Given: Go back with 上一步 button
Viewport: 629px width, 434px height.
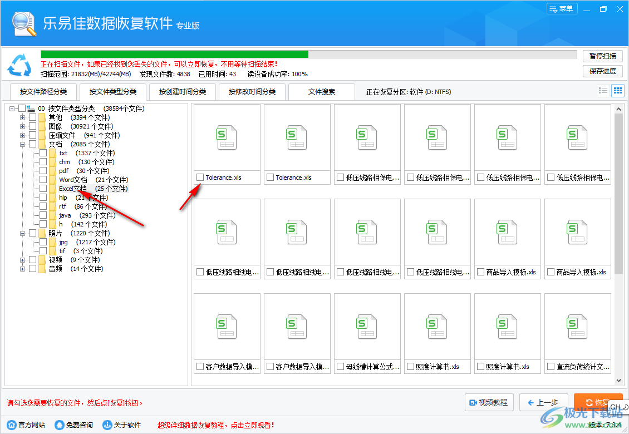Looking at the screenshot, I should click(543, 402).
